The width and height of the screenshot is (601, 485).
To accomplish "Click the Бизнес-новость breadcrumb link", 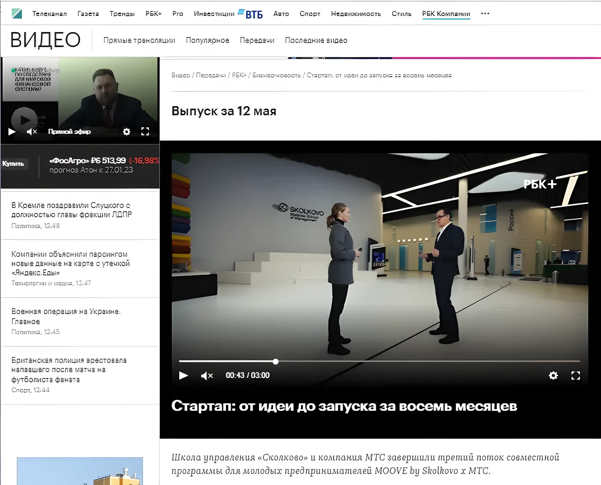I will click(277, 75).
